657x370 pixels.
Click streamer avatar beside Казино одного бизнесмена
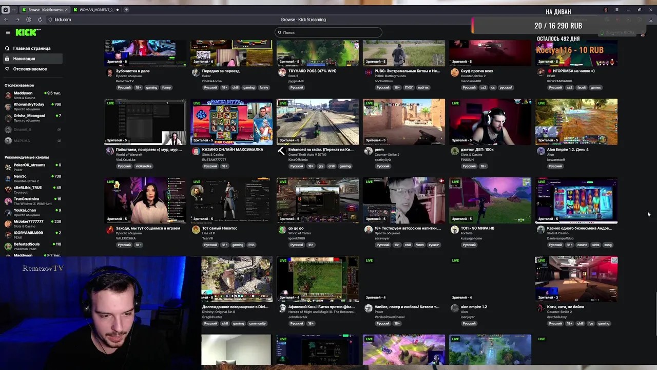[x=540, y=230]
